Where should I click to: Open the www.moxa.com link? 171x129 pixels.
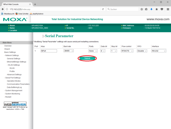pos(158,19)
